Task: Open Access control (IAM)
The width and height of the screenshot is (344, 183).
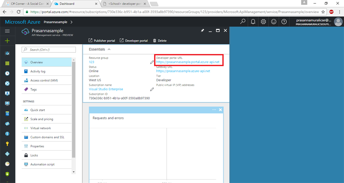Action: 46,81
